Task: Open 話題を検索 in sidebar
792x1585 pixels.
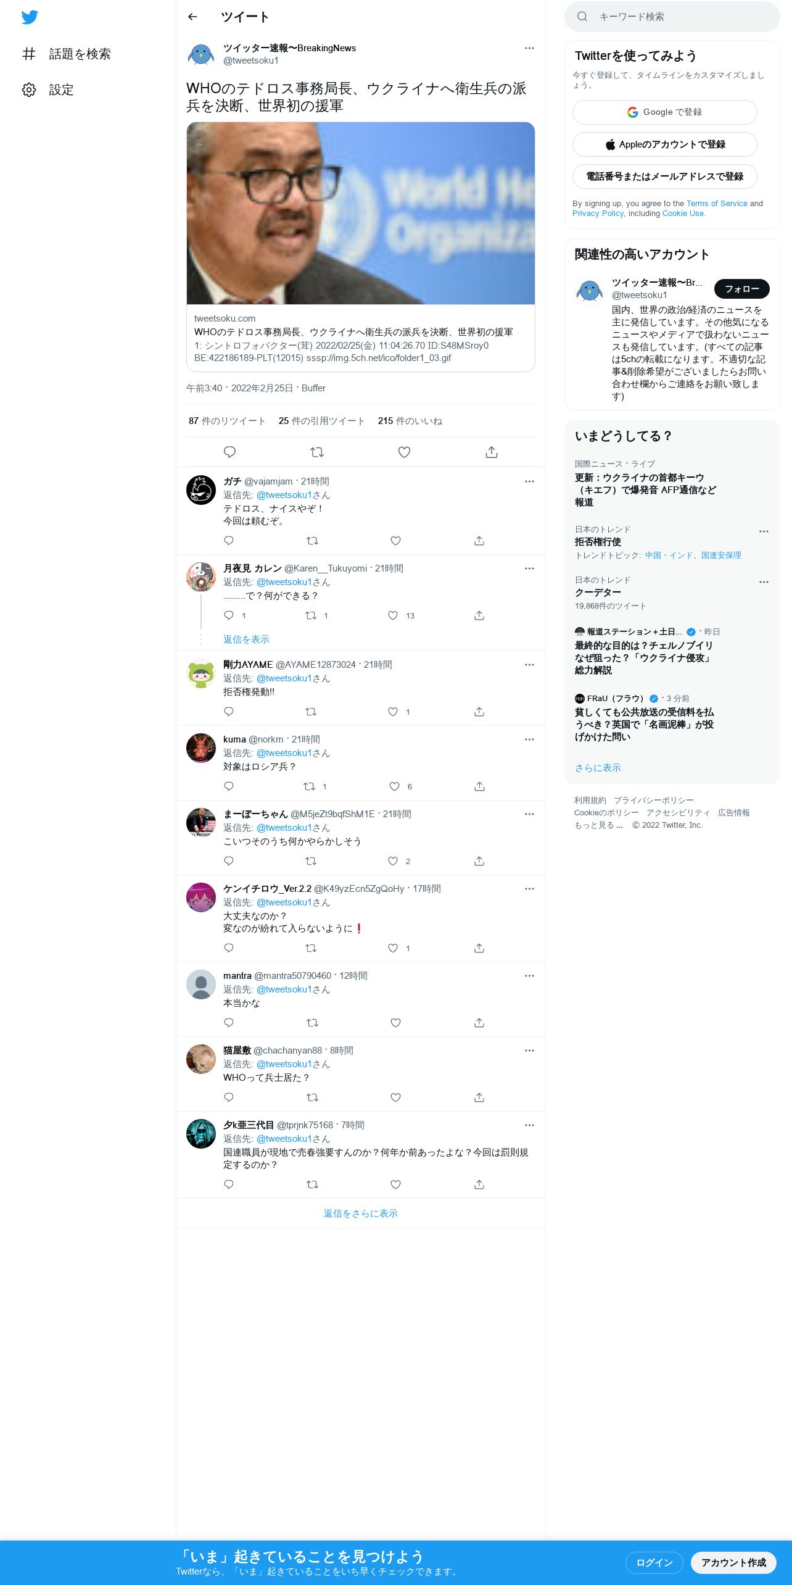Action: click(67, 54)
